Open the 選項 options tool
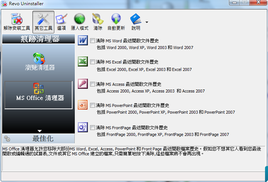 [x=61, y=22]
